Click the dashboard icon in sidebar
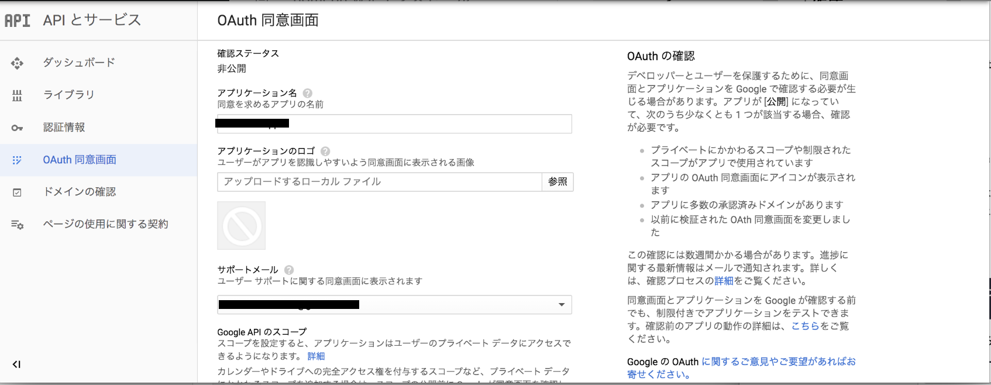 17,63
